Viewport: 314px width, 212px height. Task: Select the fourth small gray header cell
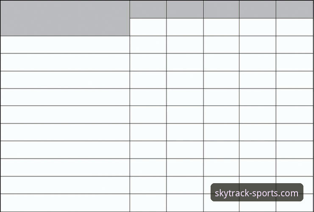coord(258,9)
